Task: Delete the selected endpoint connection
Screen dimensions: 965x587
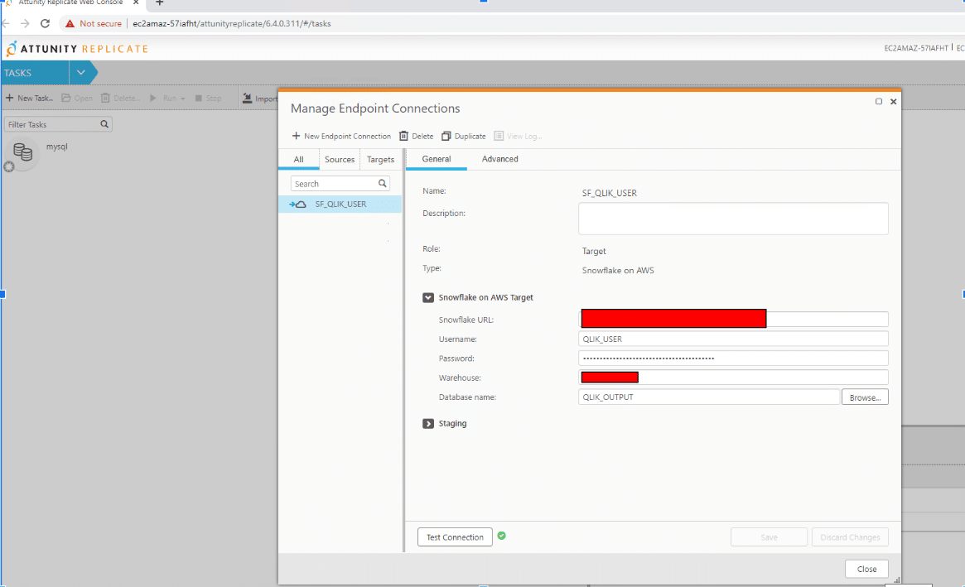Action: [416, 136]
